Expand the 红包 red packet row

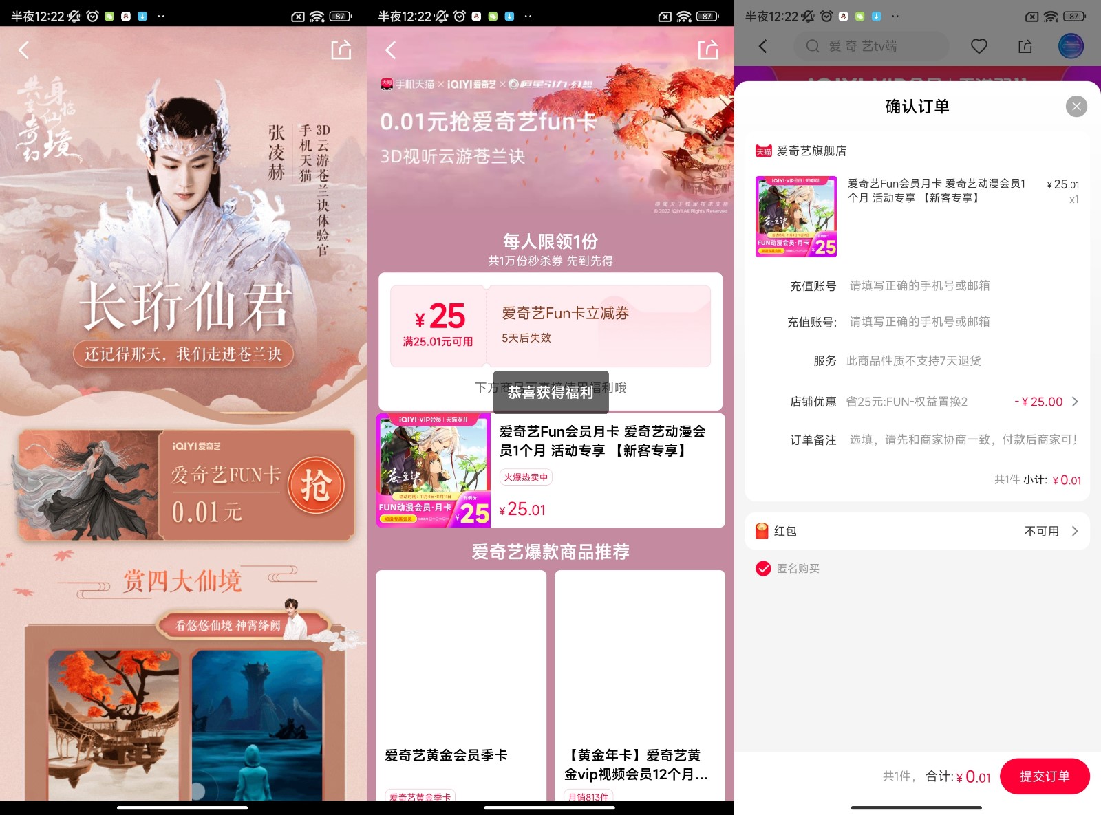click(1075, 531)
